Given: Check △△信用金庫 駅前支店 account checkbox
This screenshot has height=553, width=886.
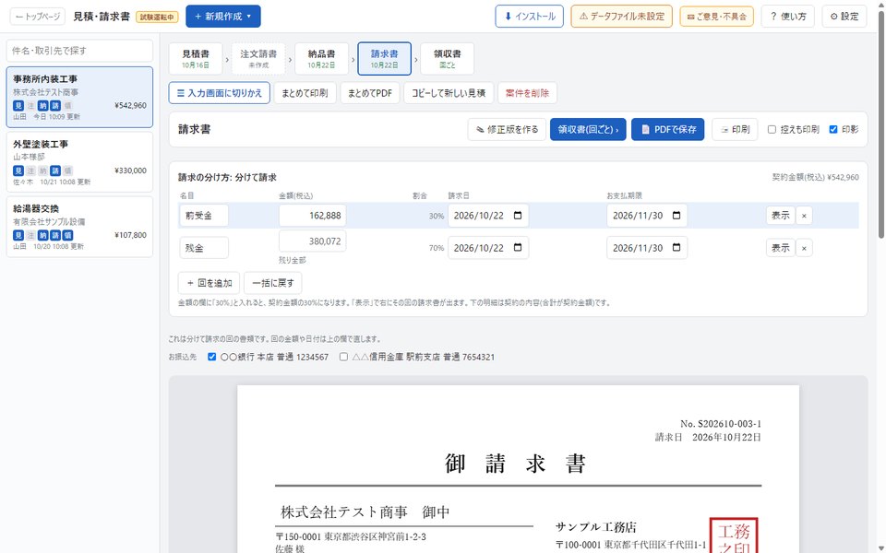Looking at the screenshot, I should (343, 357).
